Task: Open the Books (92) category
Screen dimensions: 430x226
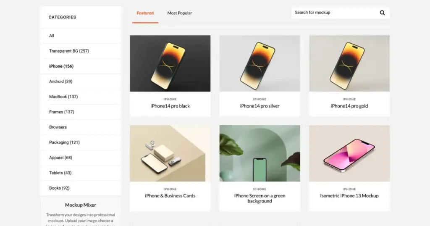Action: click(x=81, y=188)
